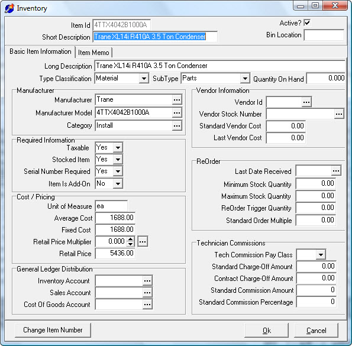The width and height of the screenshot is (352, 346).
Task: Open the Inventory Account lookup ellipsis button
Action: point(147,281)
